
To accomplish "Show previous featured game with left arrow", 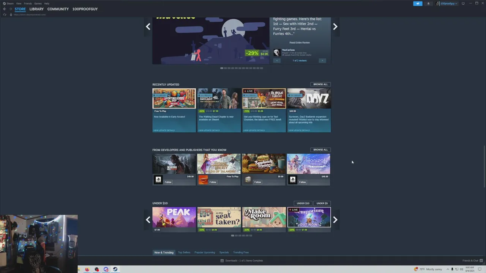I will click(x=148, y=27).
